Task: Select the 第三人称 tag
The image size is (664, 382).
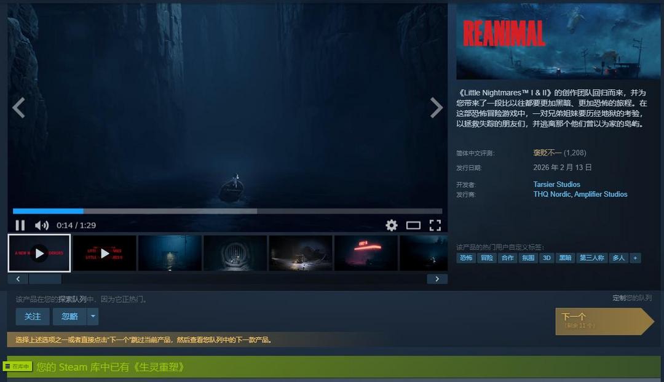Action: 591,258
